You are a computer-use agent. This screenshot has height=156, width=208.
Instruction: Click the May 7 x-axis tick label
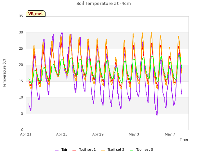tap(170, 134)
